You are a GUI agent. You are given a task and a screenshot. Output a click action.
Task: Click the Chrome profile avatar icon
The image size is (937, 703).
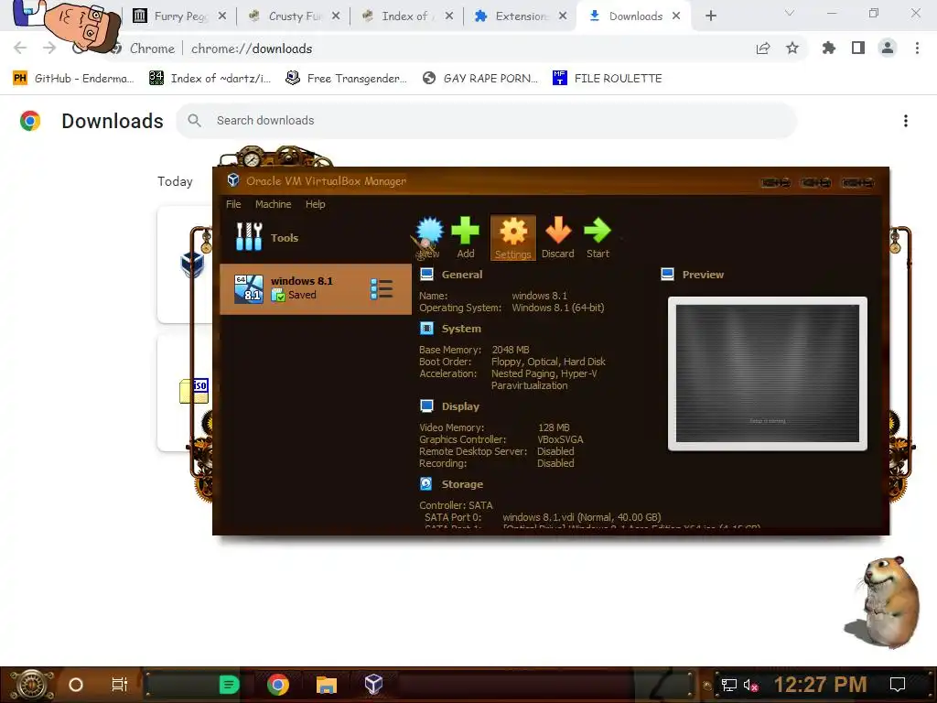click(888, 49)
